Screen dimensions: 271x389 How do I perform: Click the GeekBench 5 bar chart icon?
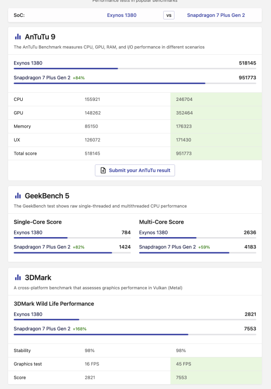point(18,196)
